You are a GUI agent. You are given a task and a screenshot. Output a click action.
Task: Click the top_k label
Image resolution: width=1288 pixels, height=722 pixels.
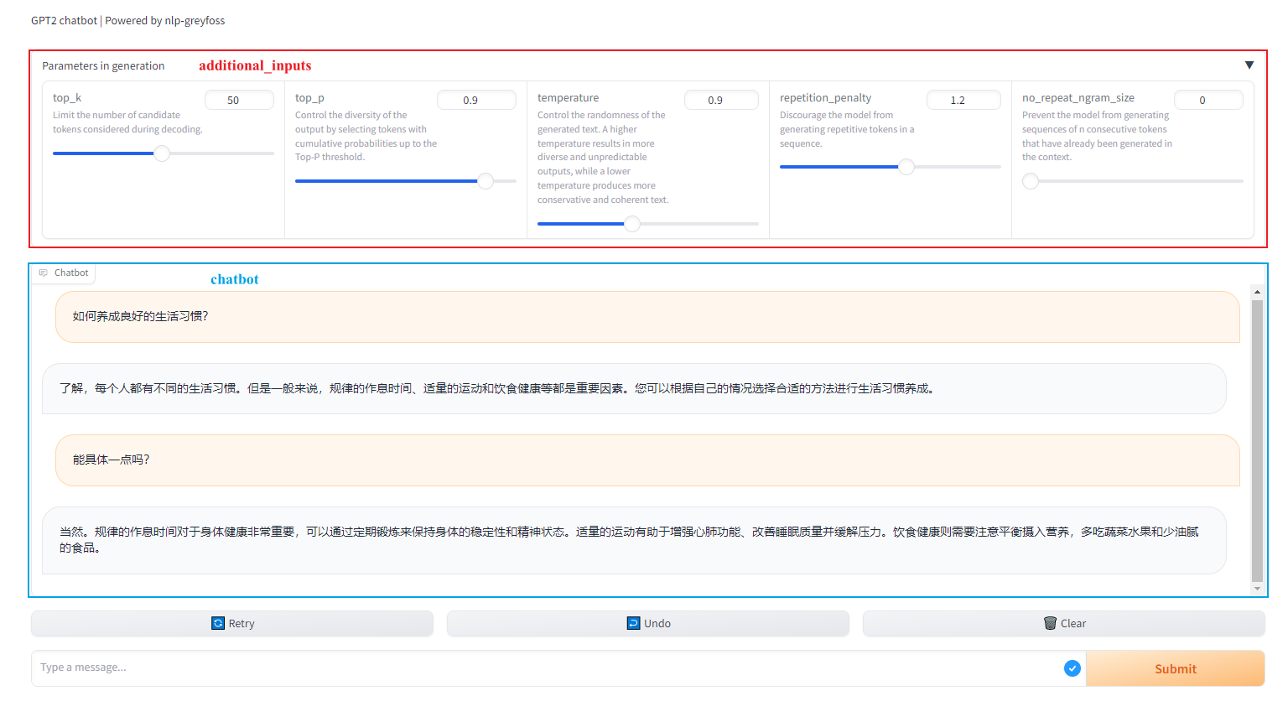pyautogui.click(x=67, y=98)
